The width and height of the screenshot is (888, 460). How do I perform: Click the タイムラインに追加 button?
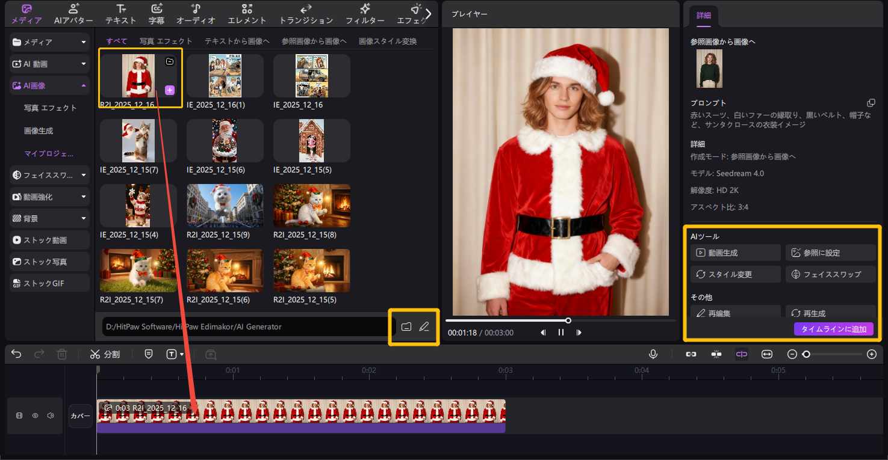point(833,329)
